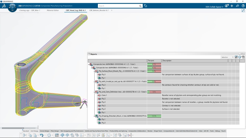Viewport: 246px width, 138px height.
Task: Click the Paste icon in bottom toolbar
Action: click(35, 135)
